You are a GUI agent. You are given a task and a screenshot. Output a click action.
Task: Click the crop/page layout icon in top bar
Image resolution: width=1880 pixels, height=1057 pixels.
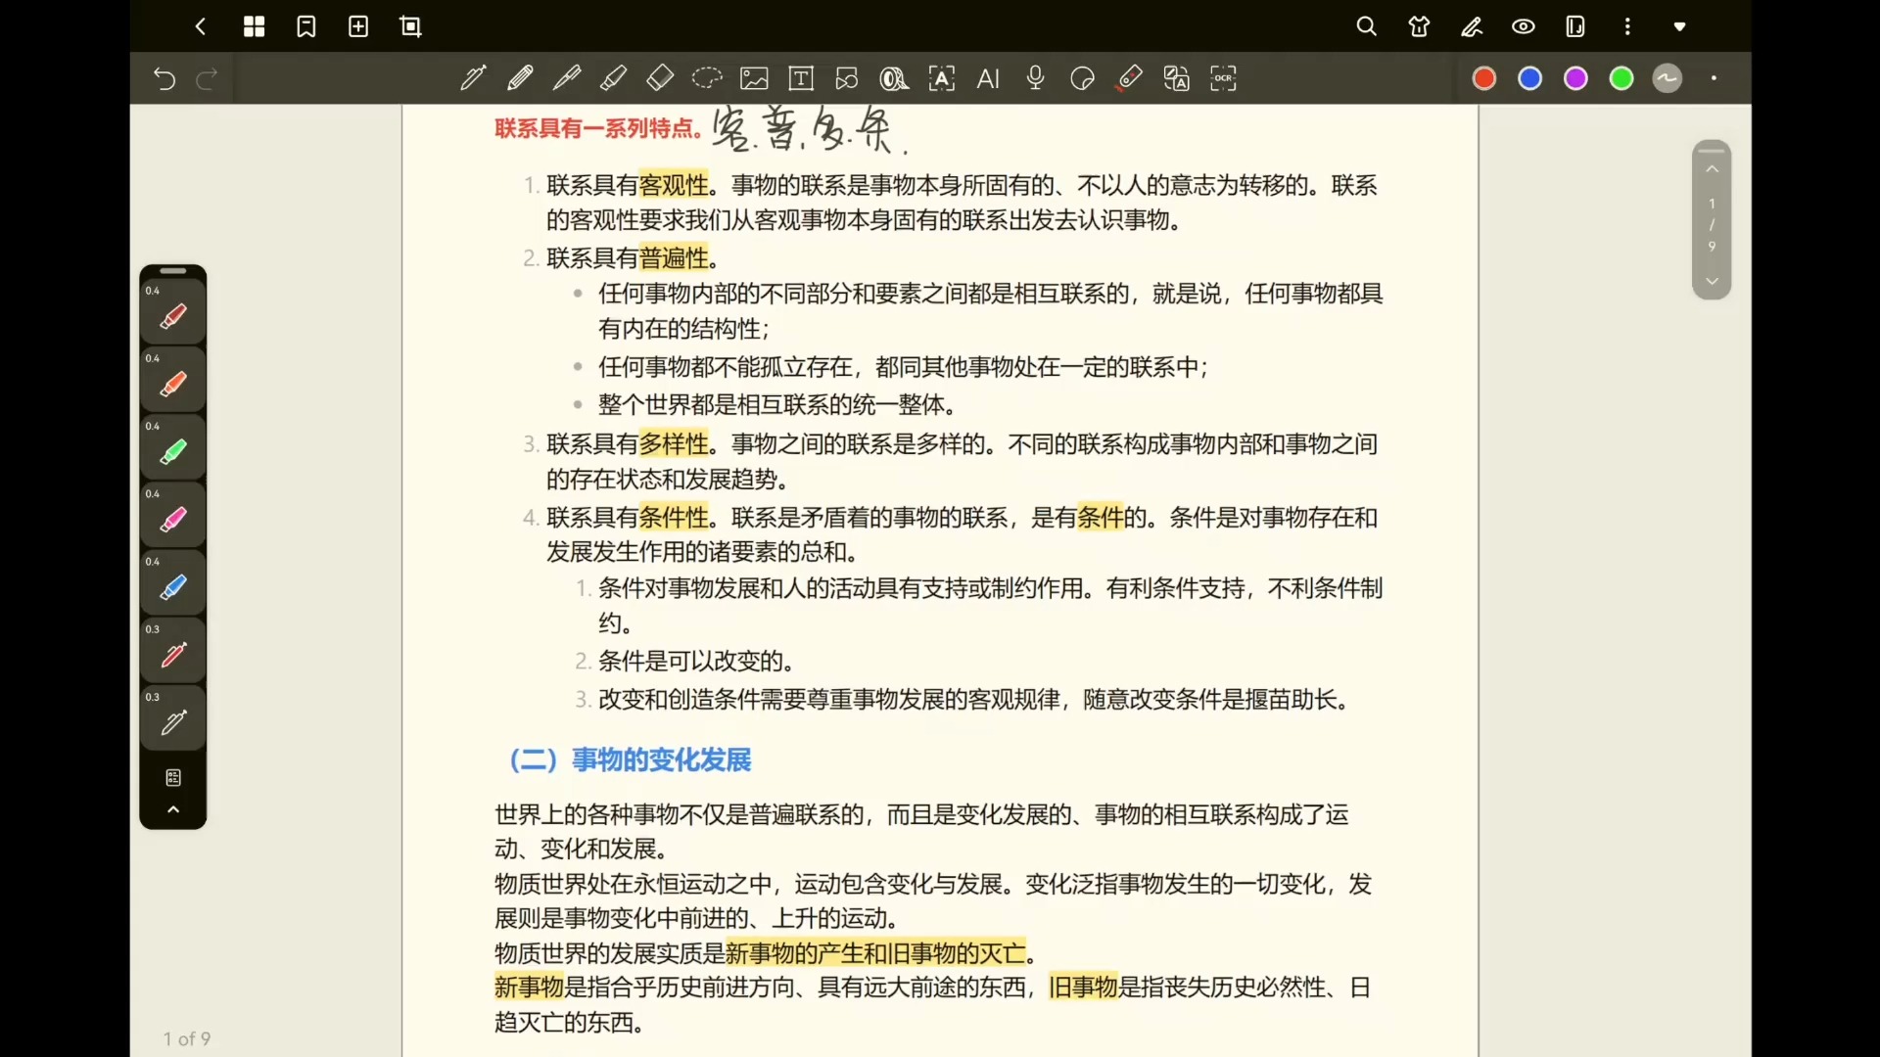(411, 26)
